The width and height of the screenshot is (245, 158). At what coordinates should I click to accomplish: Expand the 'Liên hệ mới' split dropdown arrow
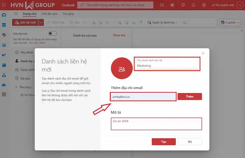pos(41,22)
